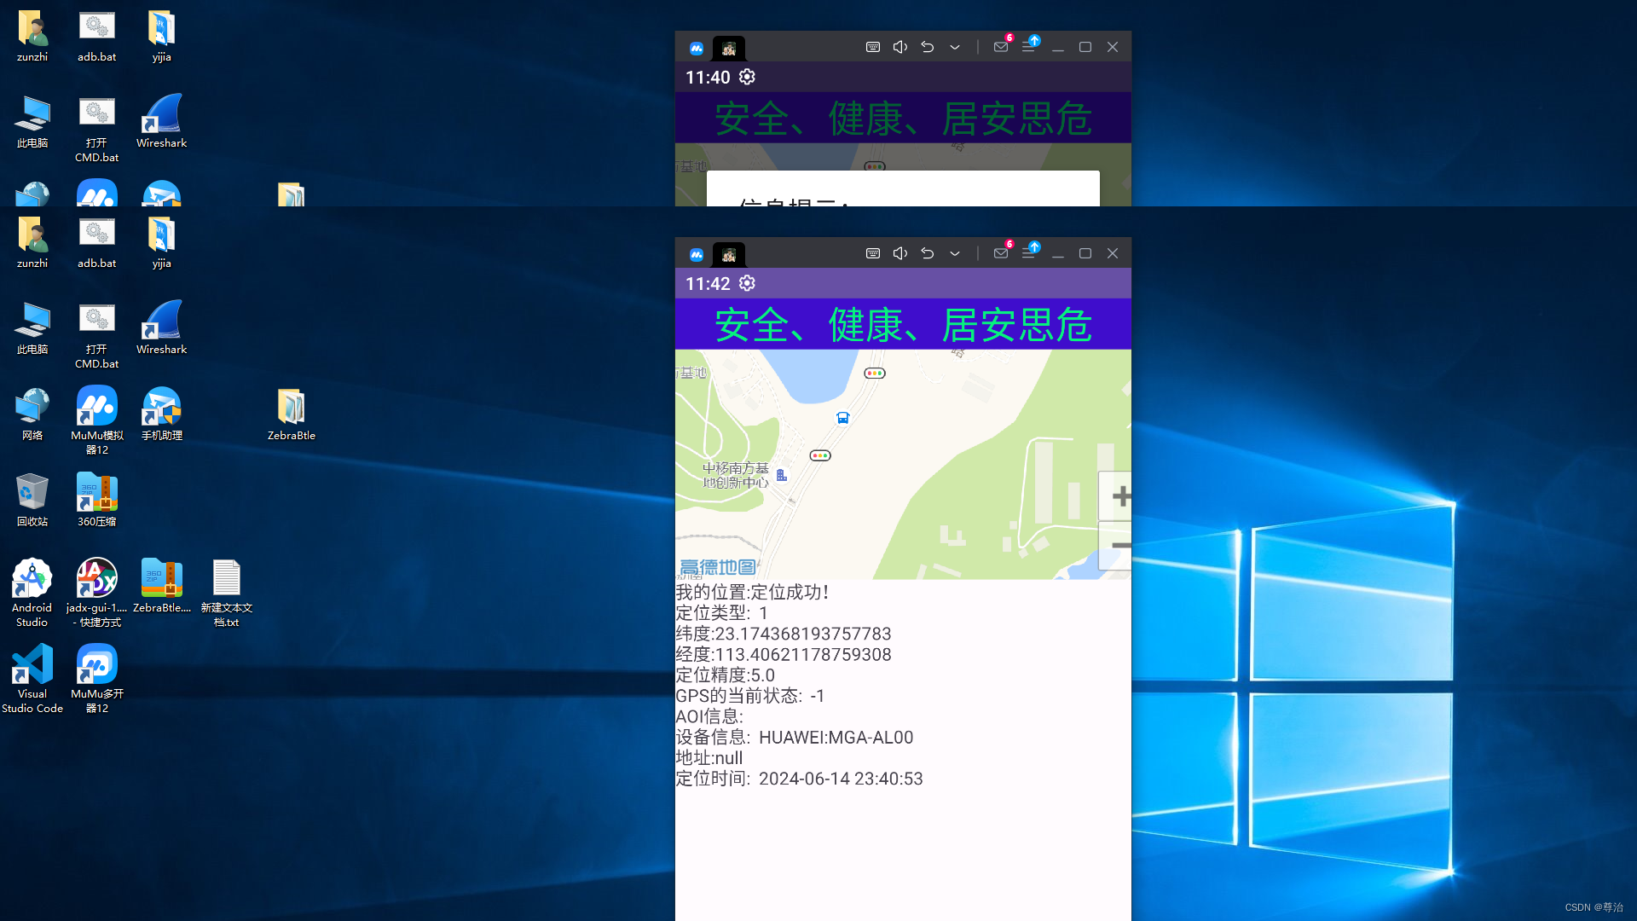The height and width of the screenshot is (921, 1637).
Task: Click MuMu home icon in the 11:42 emulator title bar
Action: point(697,254)
